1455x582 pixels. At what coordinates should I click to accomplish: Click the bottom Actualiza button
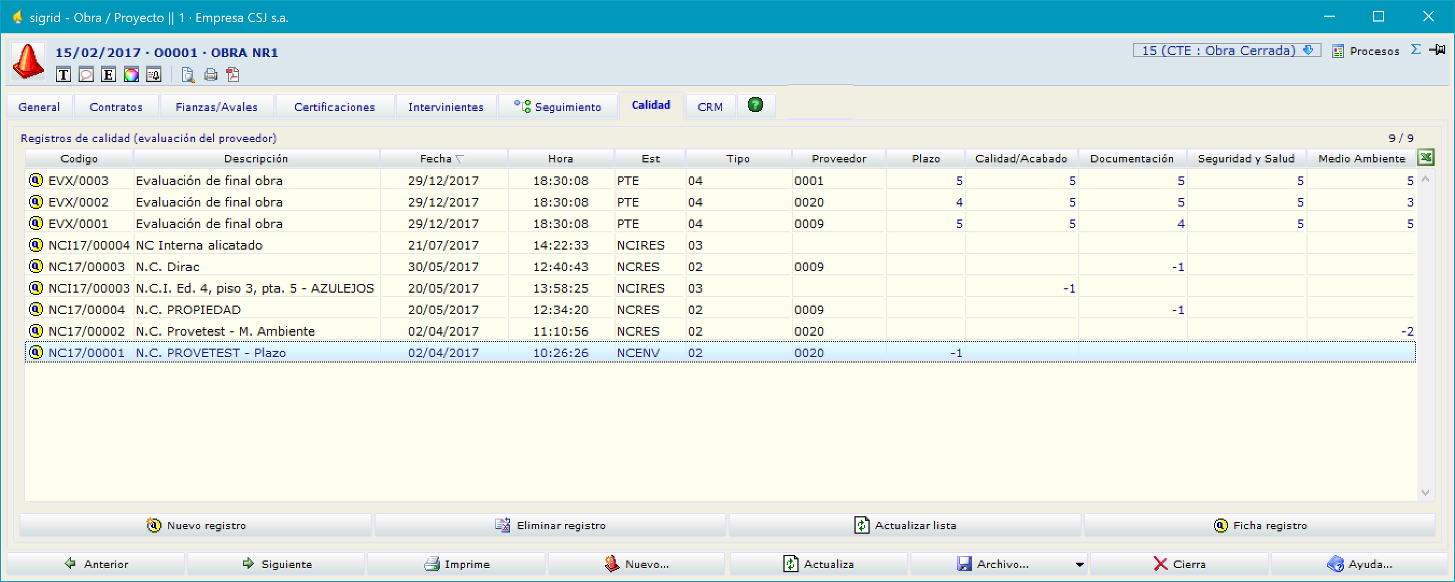click(818, 563)
